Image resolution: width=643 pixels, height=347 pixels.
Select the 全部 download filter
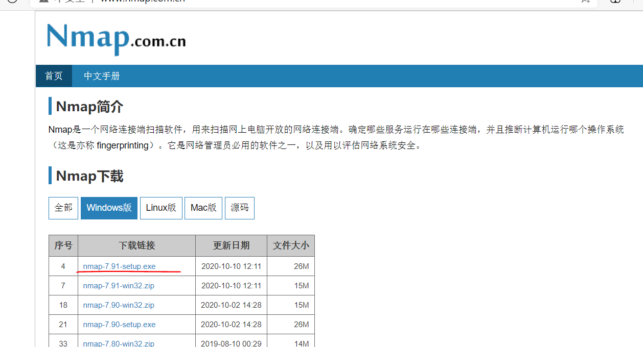tap(63, 208)
